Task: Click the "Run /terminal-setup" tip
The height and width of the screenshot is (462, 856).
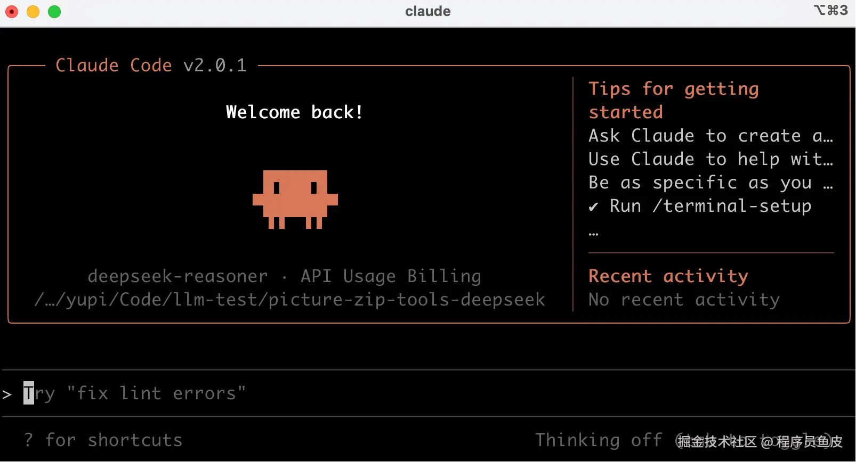Action: 710,206
